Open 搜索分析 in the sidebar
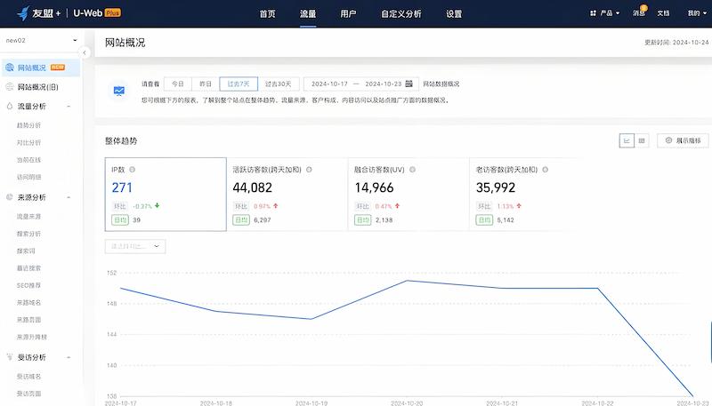Screen dimensions: 712x406 pyautogui.click(x=28, y=234)
